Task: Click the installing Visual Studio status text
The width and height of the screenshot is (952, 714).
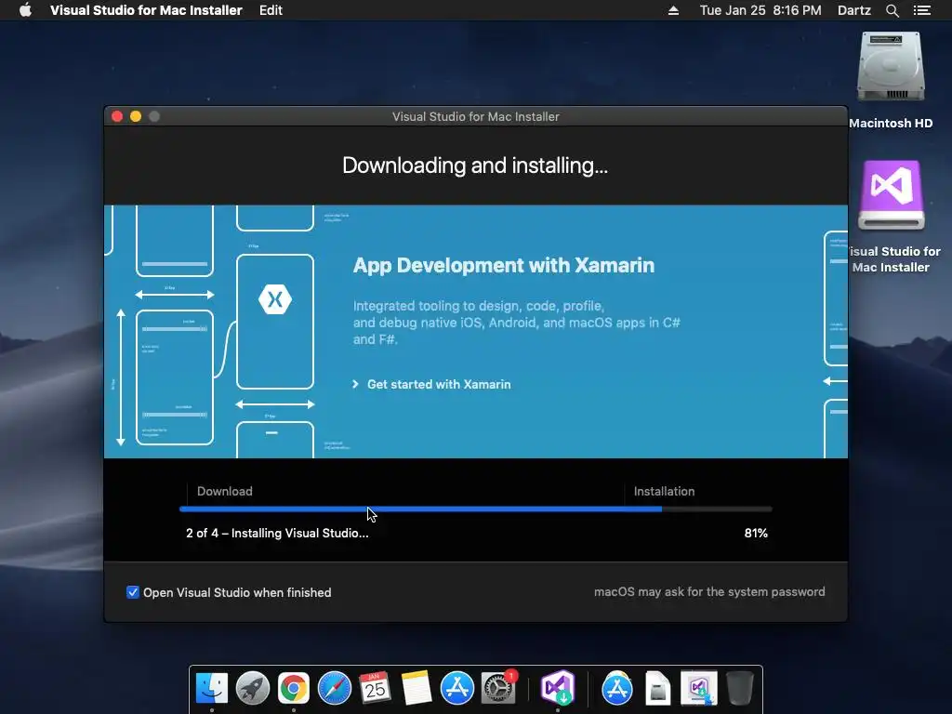Action: [x=277, y=533]
